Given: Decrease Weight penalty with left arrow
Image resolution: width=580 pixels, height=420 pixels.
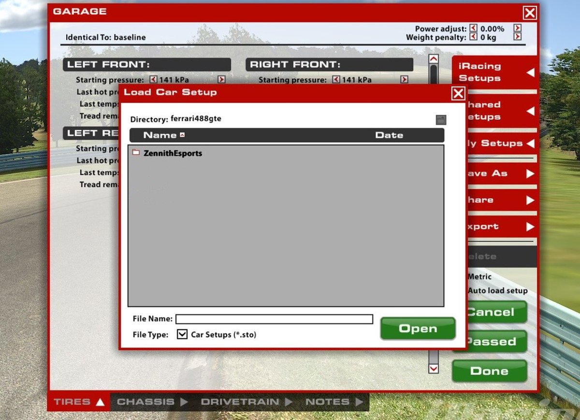Looking at the screenshot, I should coord(474,37).
